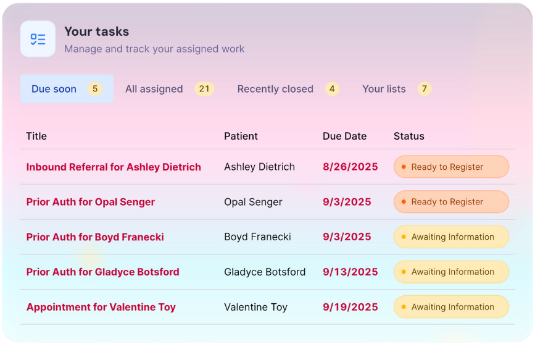Image resolution: width=535 pixels, height=344 pixels.
Task: Click the task checklist icon
Action: pyautogui.click(x=38, y=39)
